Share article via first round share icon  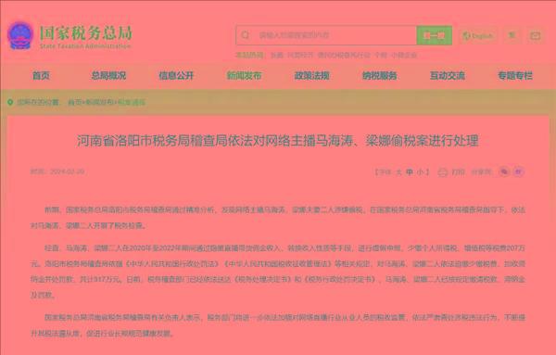click(504, 171)
